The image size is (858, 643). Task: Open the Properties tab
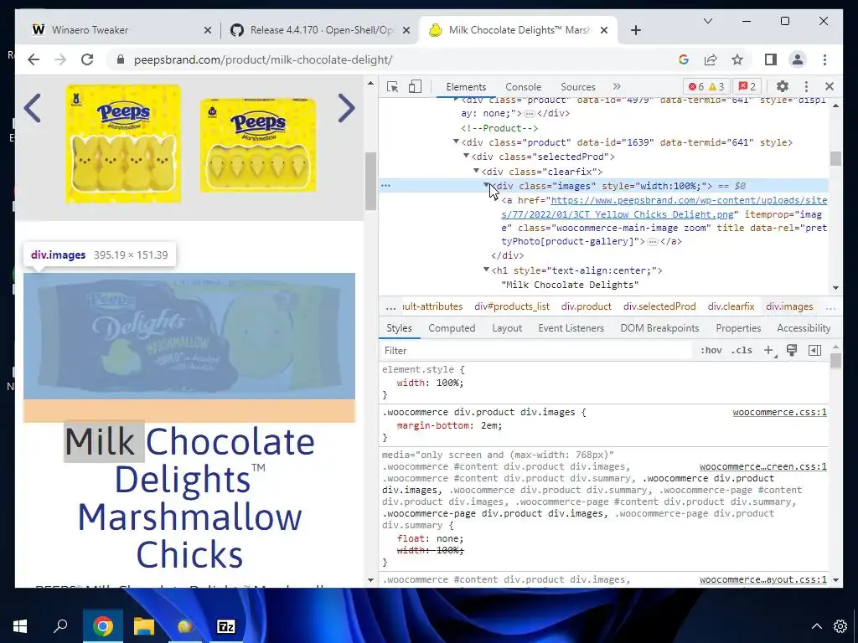tap(738, 328)
